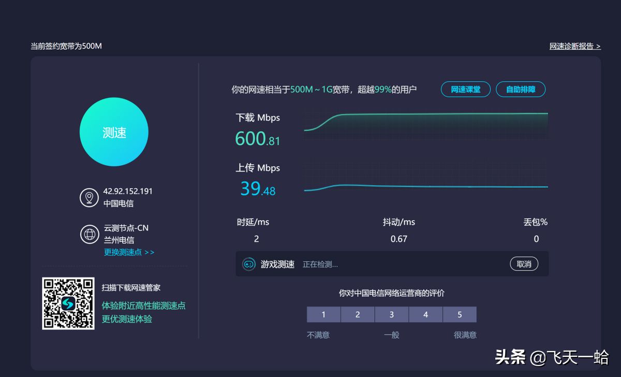The width and height of the screenshot is (621, 377).
Task: Select rating 5 for 中国电信
Action: point(460,314)
